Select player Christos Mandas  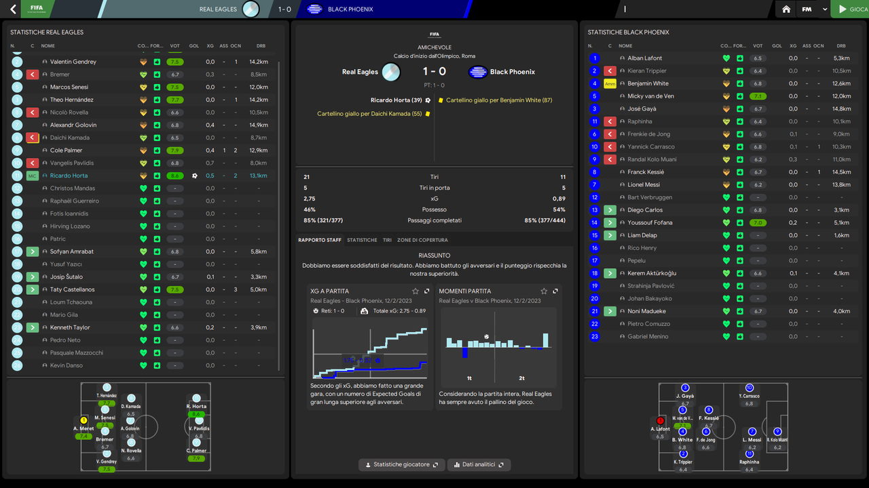pos(73,188)
